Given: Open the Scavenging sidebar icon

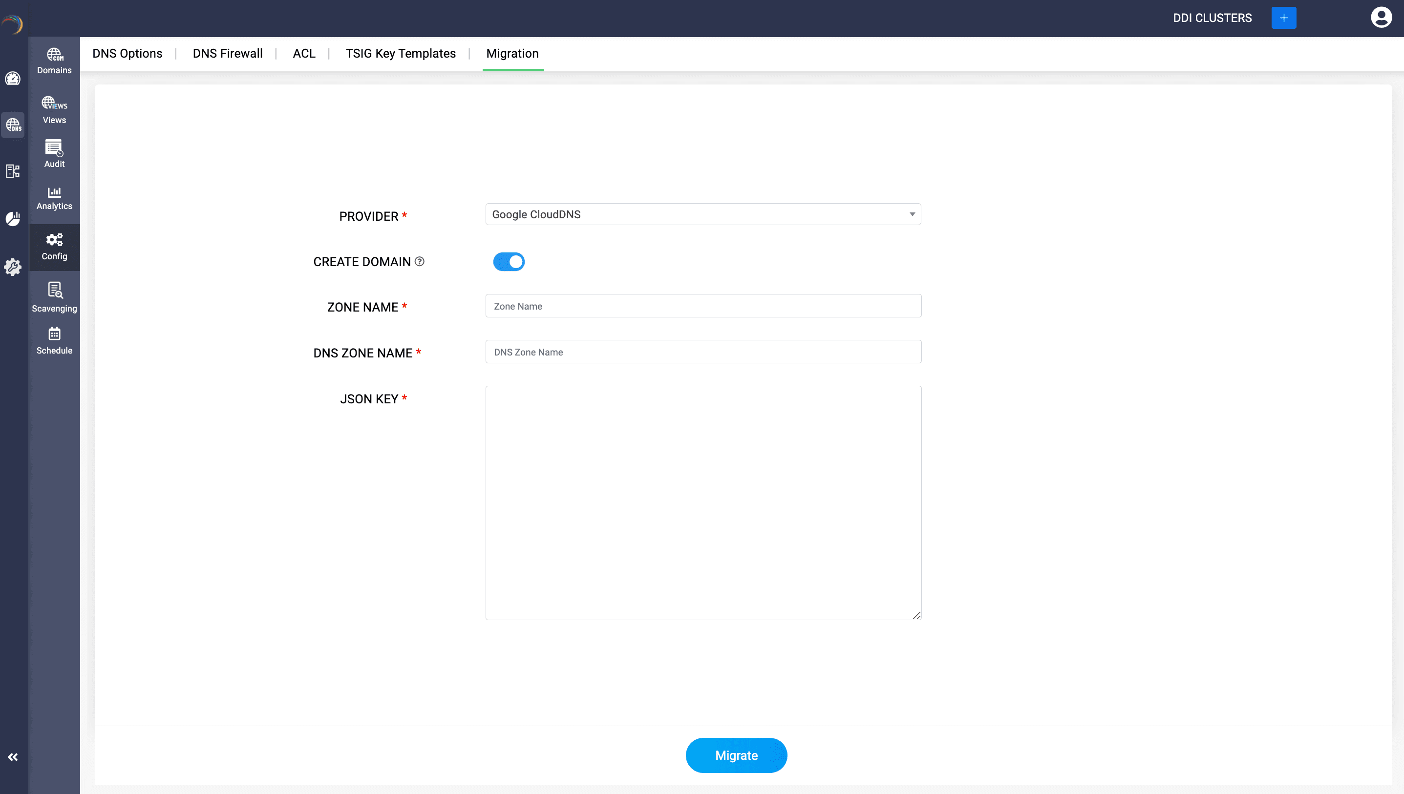Looking at the screenshot, I should point(54,297).
